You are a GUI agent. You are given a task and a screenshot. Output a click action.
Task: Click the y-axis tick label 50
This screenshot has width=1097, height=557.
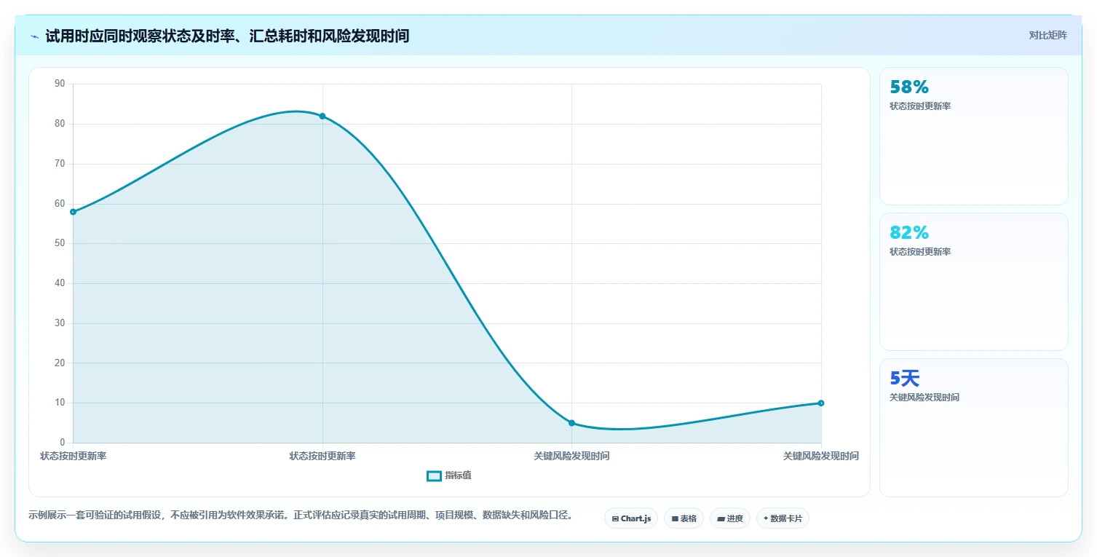point(60,243)
